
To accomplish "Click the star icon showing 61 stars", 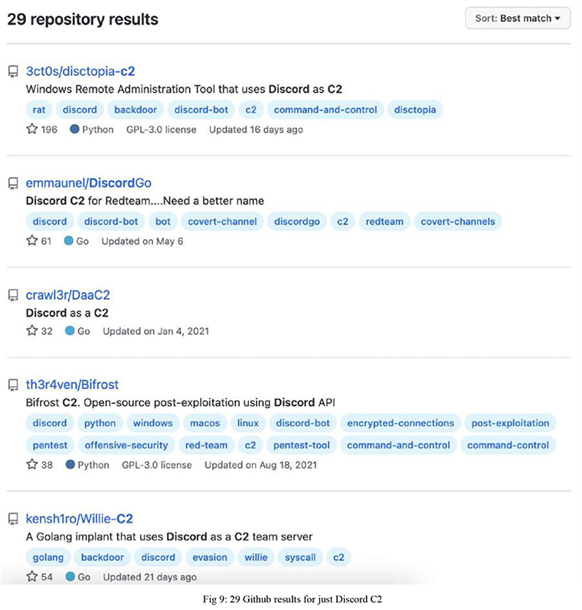I will 32,241.
